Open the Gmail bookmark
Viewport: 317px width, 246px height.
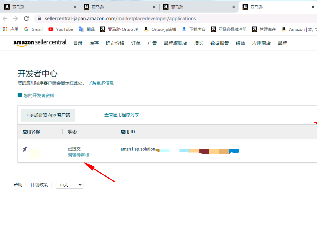pyautogui.click(x=33, y=29)
